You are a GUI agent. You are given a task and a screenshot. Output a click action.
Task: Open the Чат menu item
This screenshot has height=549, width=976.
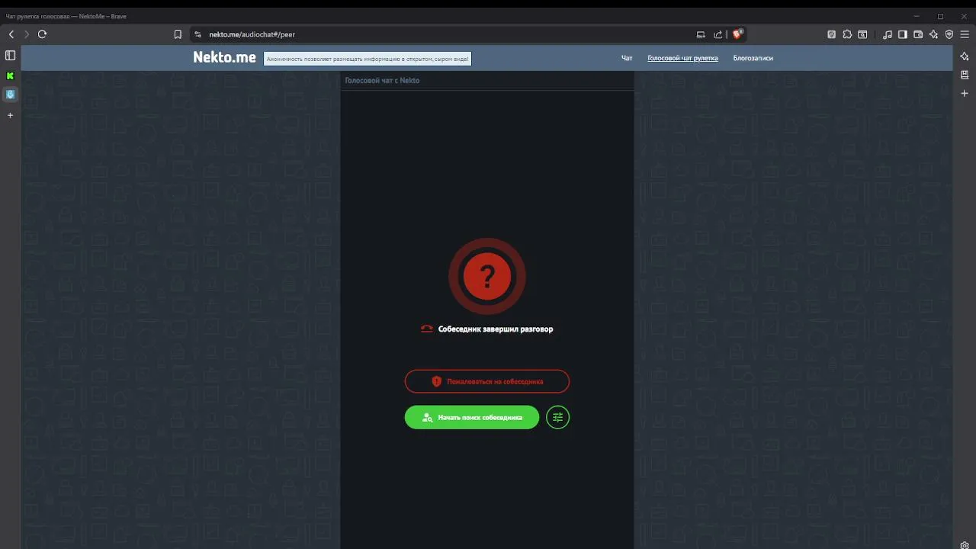point(627,58)
